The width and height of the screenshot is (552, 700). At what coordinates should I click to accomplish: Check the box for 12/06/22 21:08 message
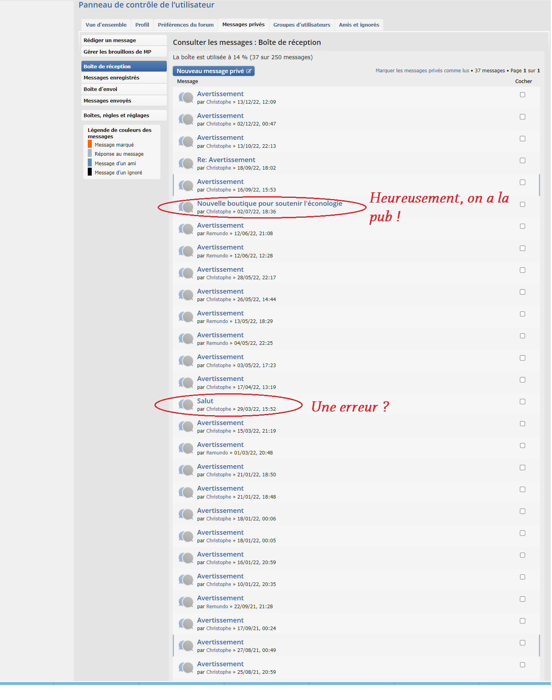tap(523, 226)
